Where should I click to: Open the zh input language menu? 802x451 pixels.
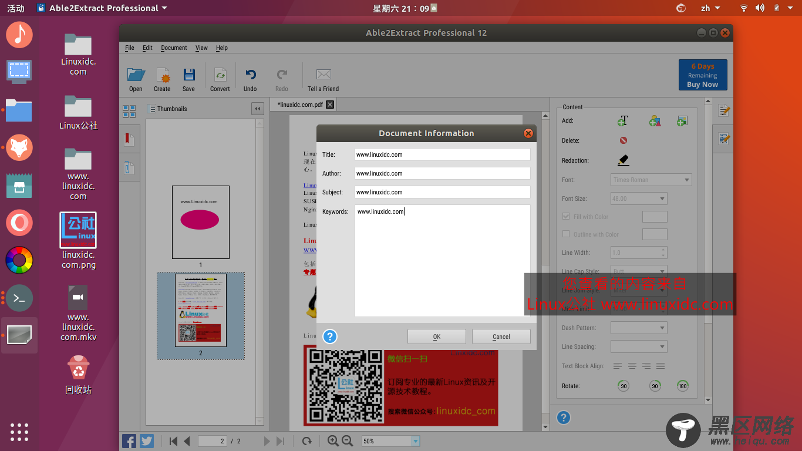[710, 8]
